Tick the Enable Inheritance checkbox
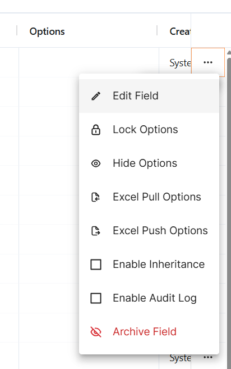Screen dimensions: 231x369 coord(96,265)
